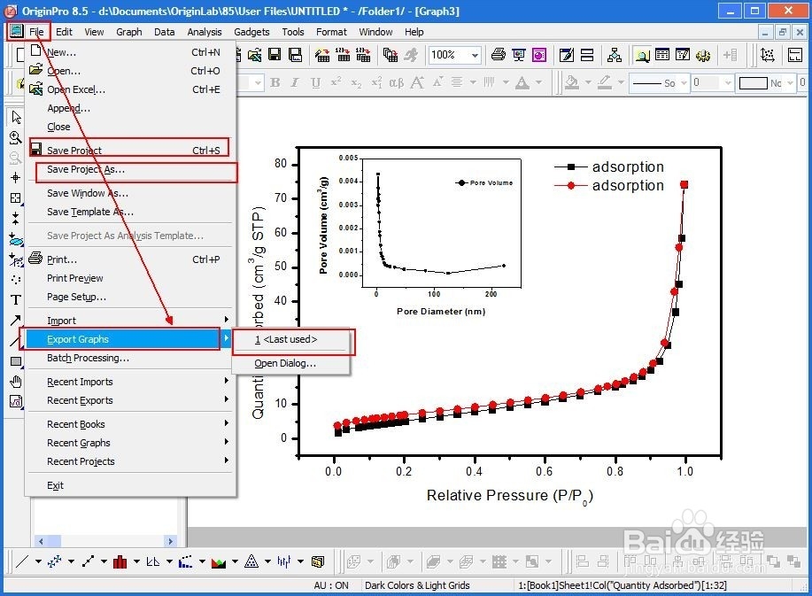This screenshot has width=812, height=596.
Task: Click the Bold formatting button
Action: tap(275, 82)
